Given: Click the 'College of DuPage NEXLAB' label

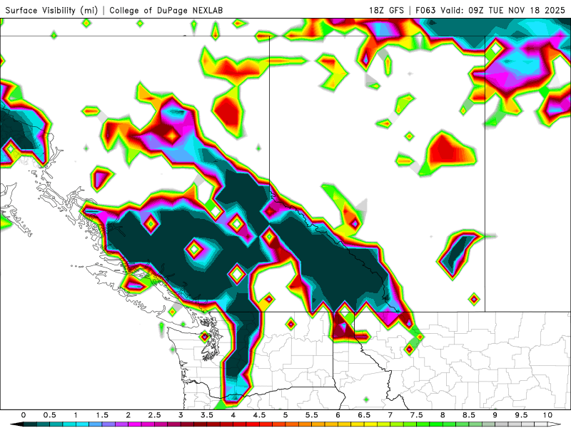Looking at the screenshot, I should coord(166,10).
